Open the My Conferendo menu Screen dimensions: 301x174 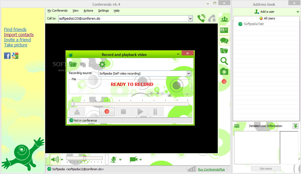click(x=57, y=11)
